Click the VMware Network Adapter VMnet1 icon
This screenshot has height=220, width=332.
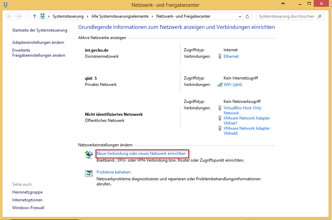pos(221,118)
